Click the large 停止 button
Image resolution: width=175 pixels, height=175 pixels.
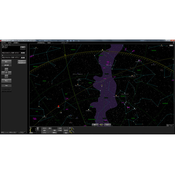point(6,80)
